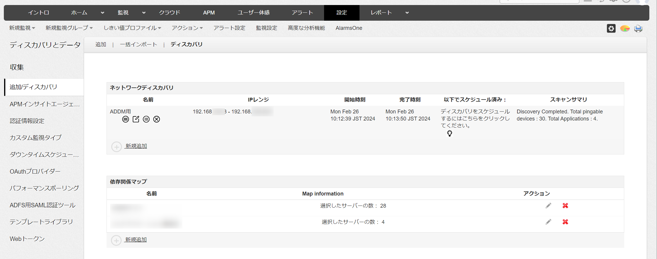The image size is (657, 259).
Task: Edit the dependency map with 28 servers
Action: click(x=548, y=206)
